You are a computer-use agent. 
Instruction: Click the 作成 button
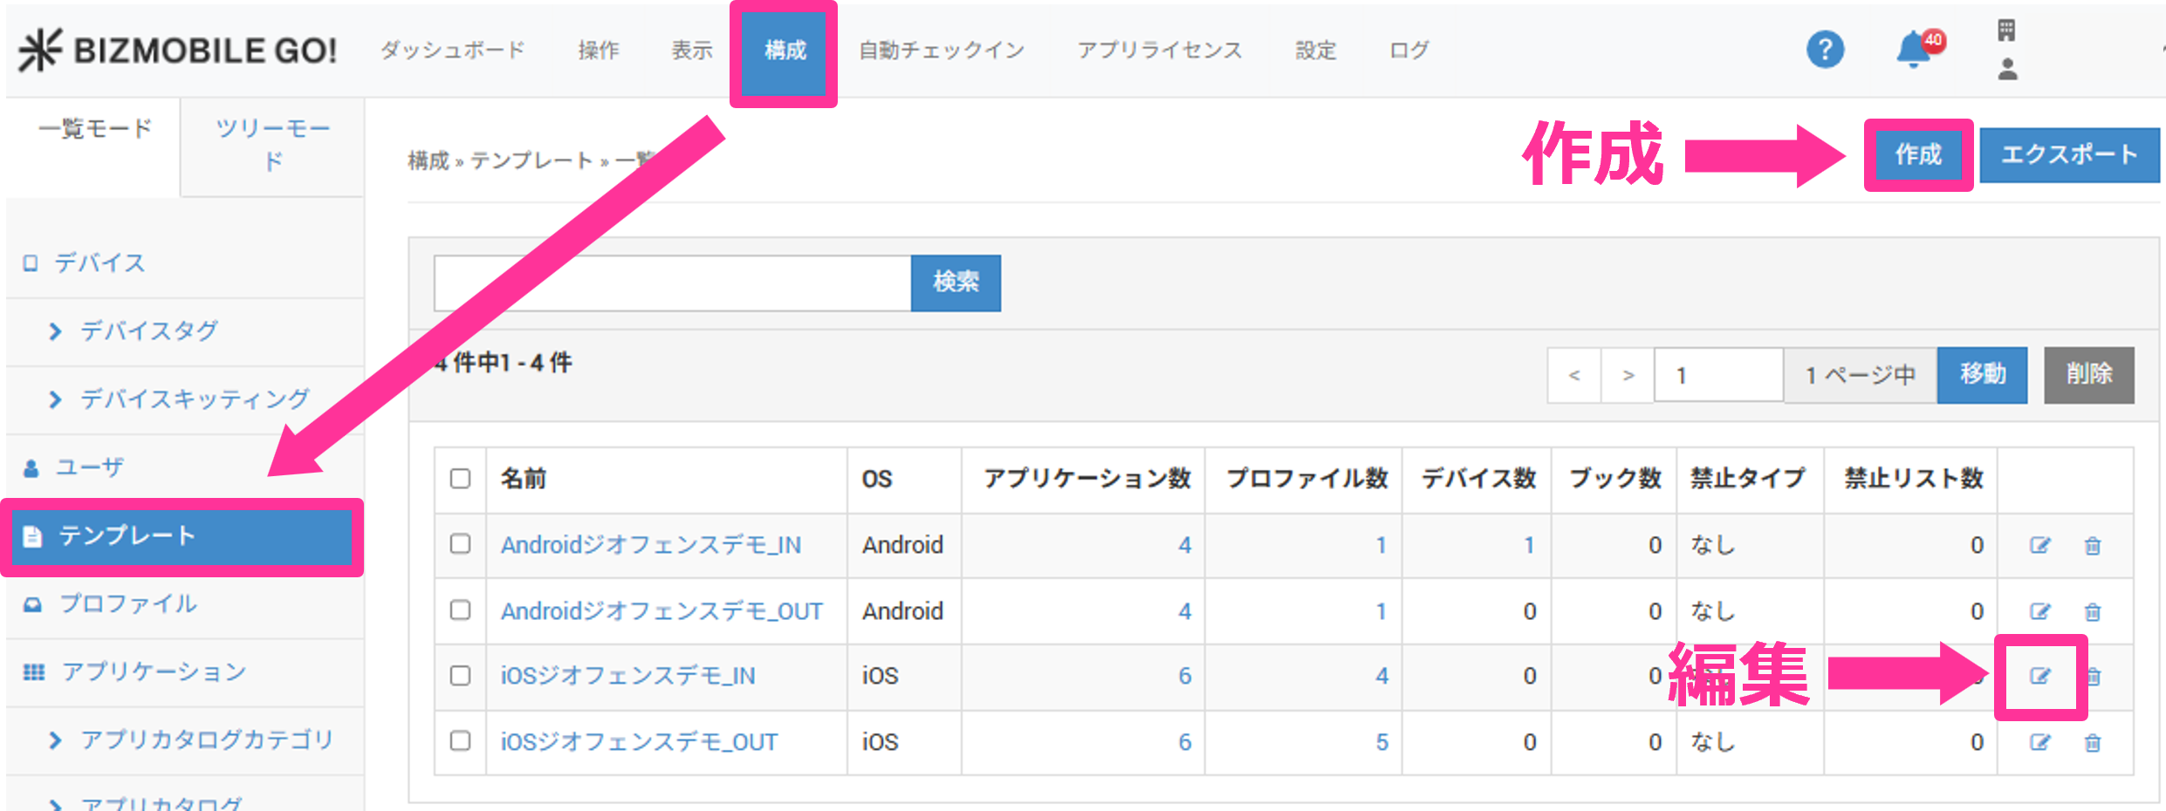click(1918, 155)
